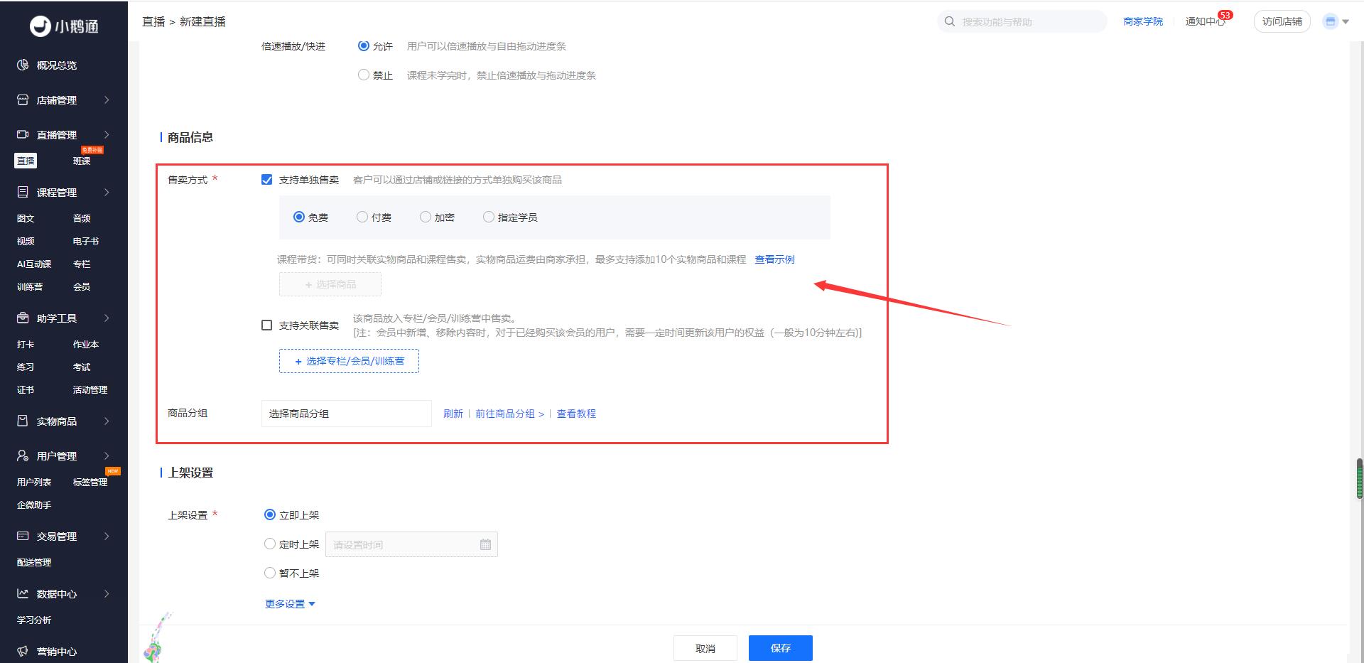Open the account avatar dropdown menu
1364x663 pixels.
(1335, 21)
